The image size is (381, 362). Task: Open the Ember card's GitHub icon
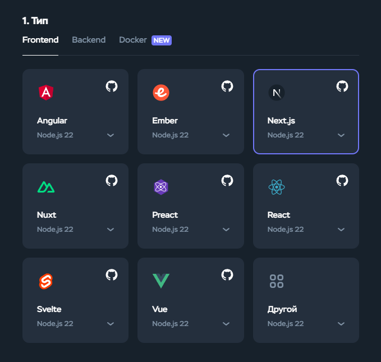pyautogui.click(x=227, y=86)
